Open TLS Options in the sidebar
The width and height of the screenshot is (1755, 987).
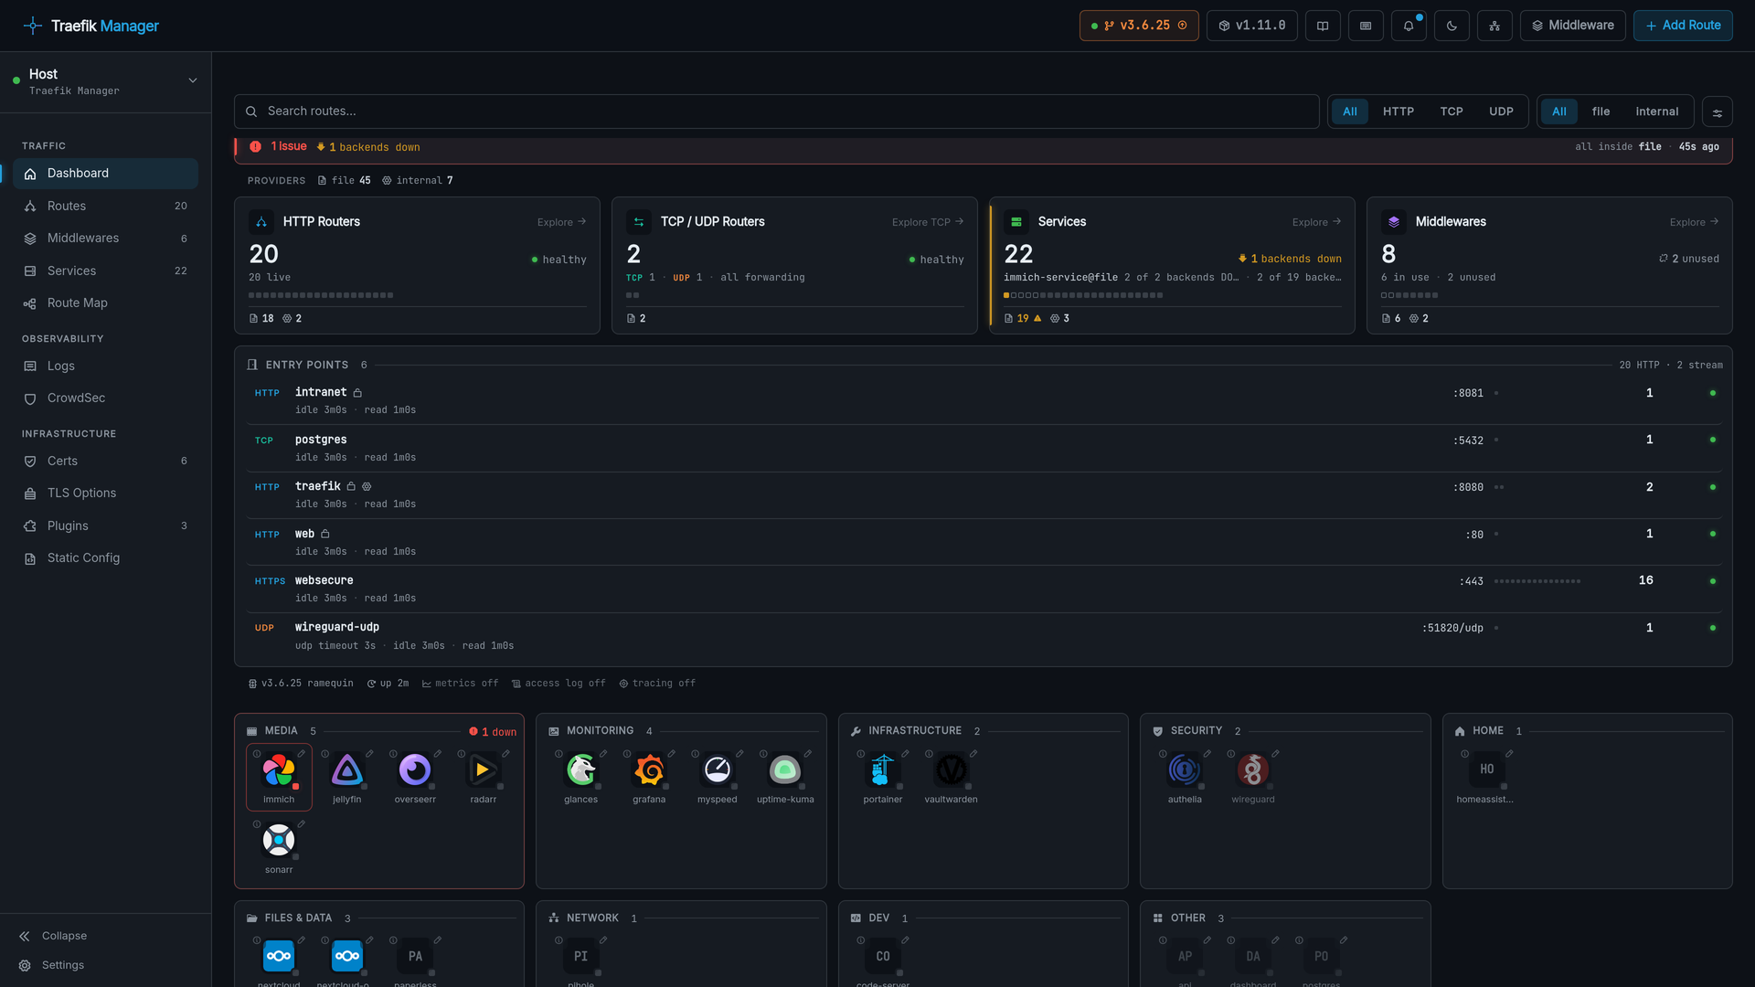coord(105,493)
